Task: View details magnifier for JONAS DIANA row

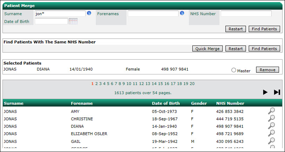Action: pos(271,126)
